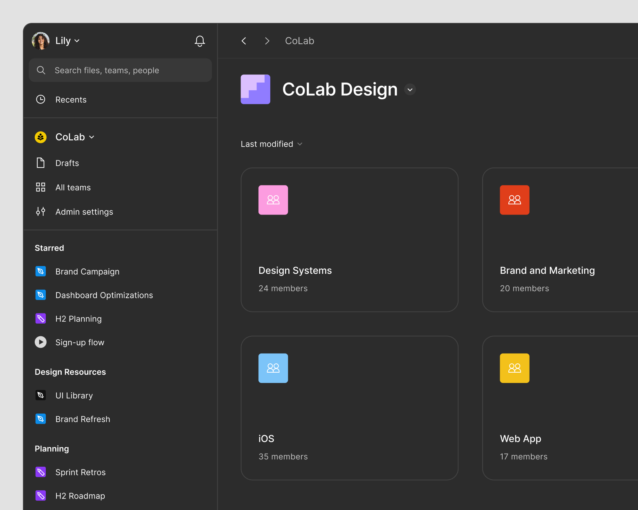Click the search files input field

click(120, 70)
